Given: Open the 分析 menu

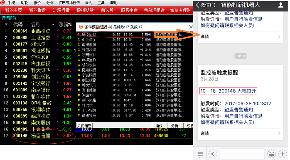Looking at the screenshot, I should click(50, 3).
